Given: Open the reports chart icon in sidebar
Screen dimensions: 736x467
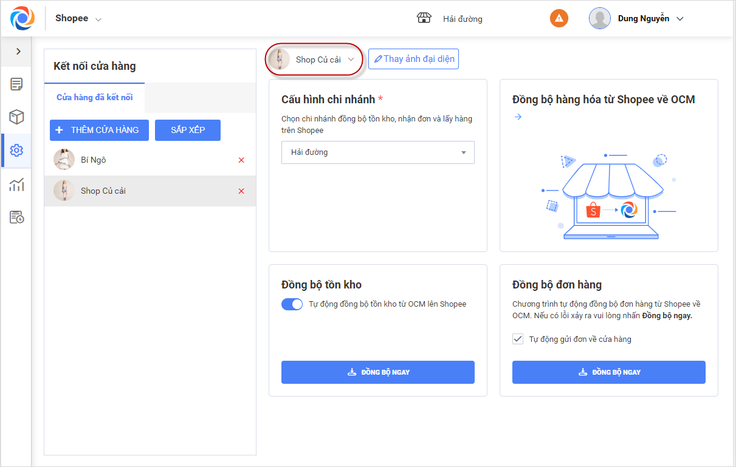Looking at the screenshot, I should [16, 184].
